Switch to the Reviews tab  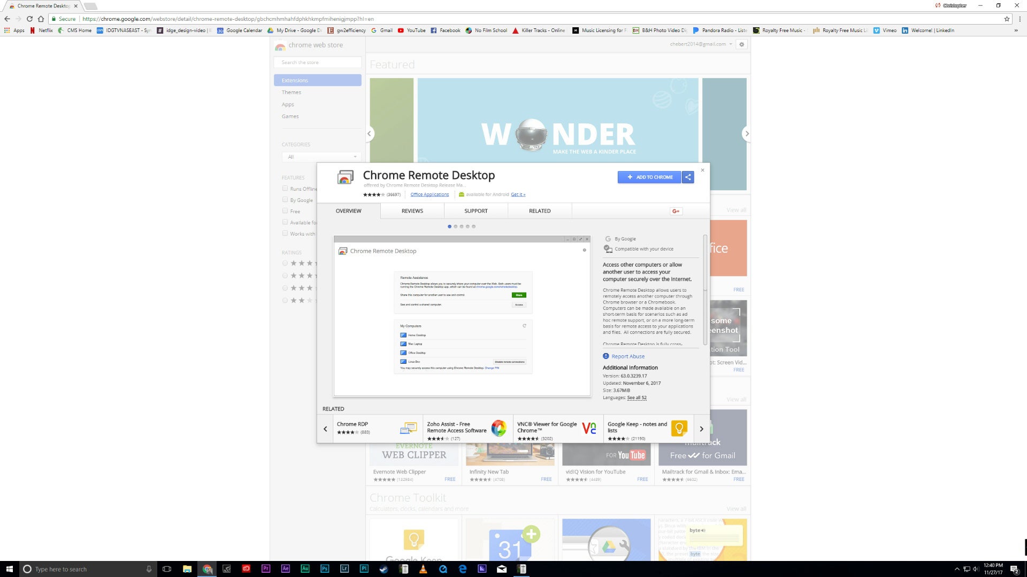point(412,210)
